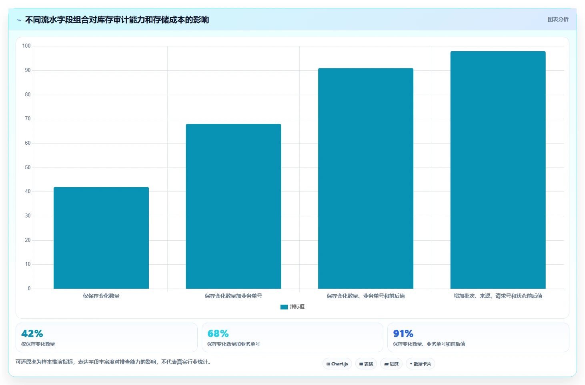Click the 进度 tag button
585x385 pixels.
click(x=391, y=364)
